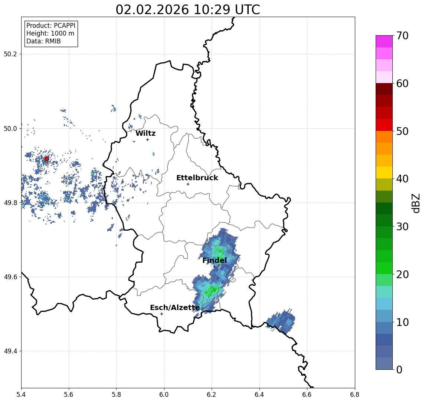Click the longitude axis label 5.4
The image size is (425, 402).
(x=21, y=395)
